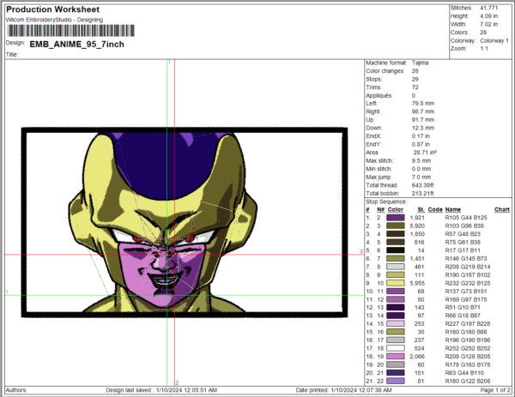Click the 'Title:' label
This screenshot has width=515, height=397.
tap(12, 55)
